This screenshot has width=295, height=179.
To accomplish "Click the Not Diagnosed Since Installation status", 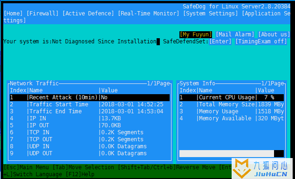I will coord(104,41).
